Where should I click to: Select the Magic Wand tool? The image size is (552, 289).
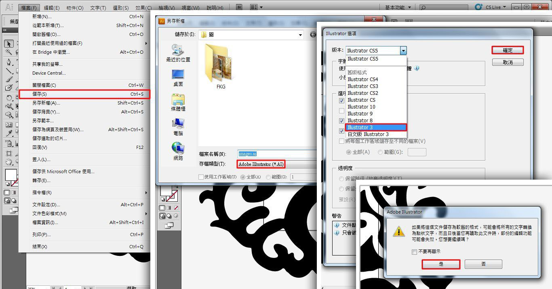click(x=9, y=52)
